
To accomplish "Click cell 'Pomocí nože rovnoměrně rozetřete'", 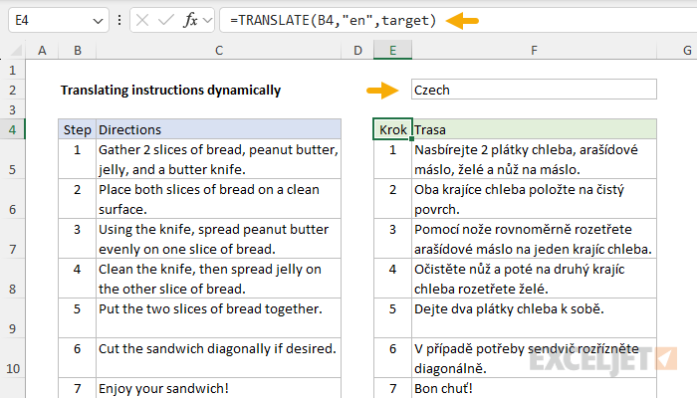I will tap(534, 239).
